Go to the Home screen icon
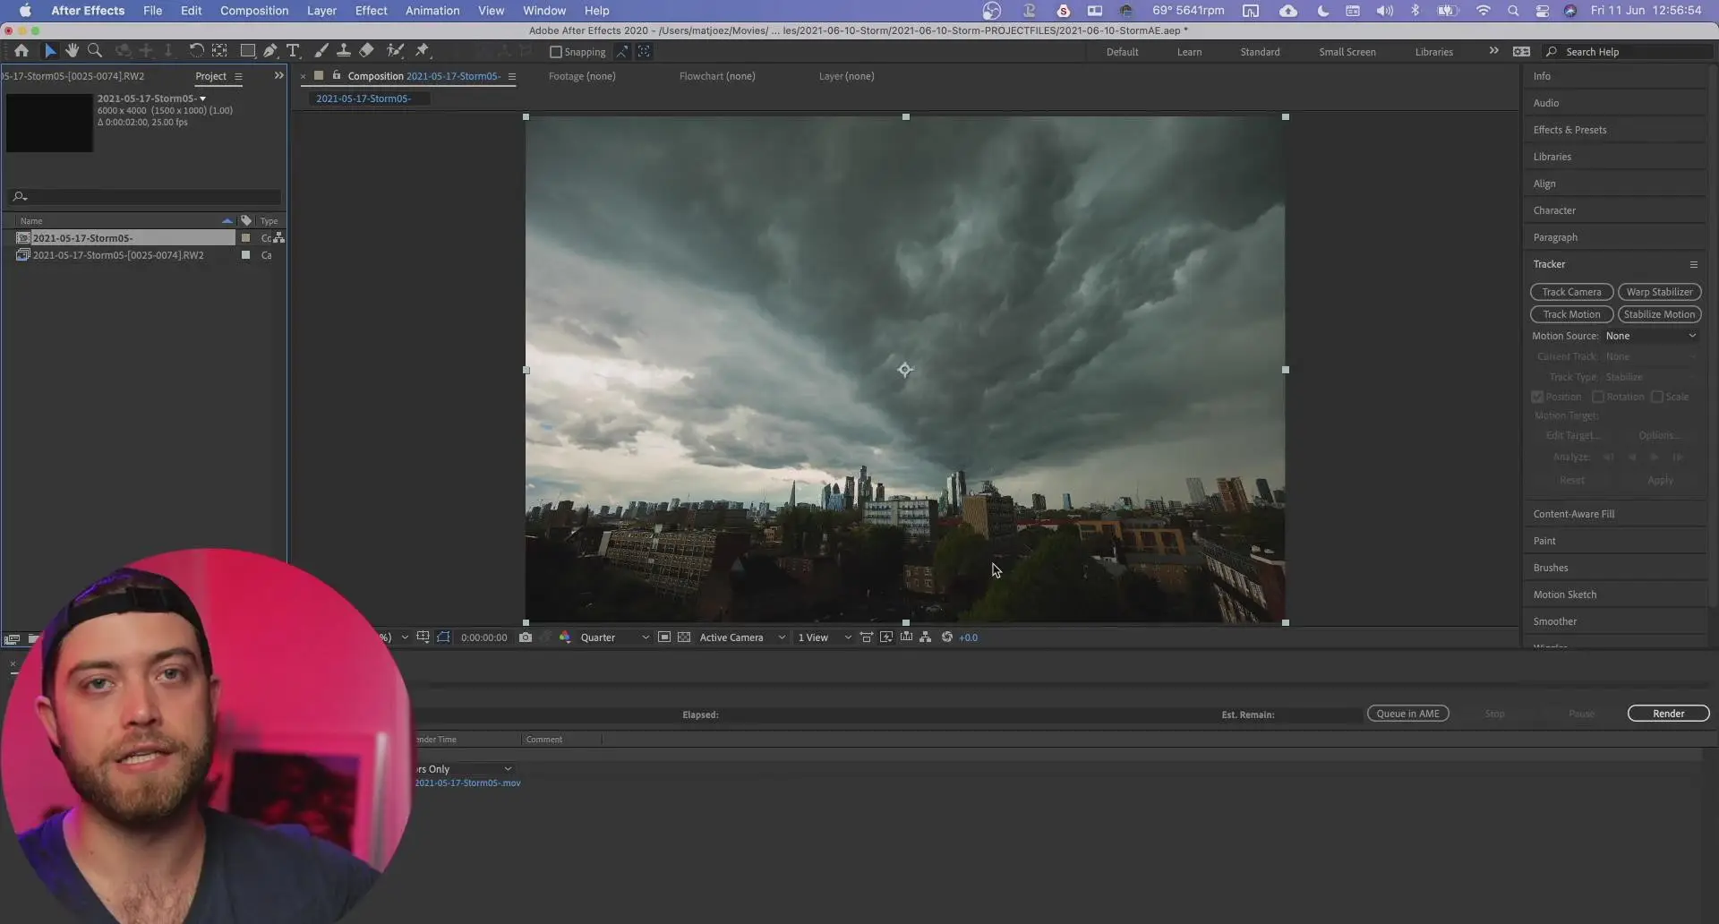Screen dimensions: 1719x924 [x=21, y=51]
